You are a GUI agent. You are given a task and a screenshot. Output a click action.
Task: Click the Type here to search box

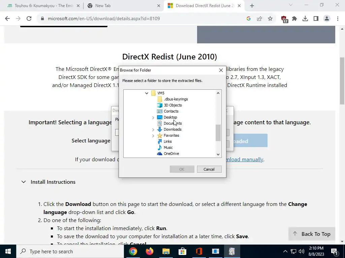70,251
